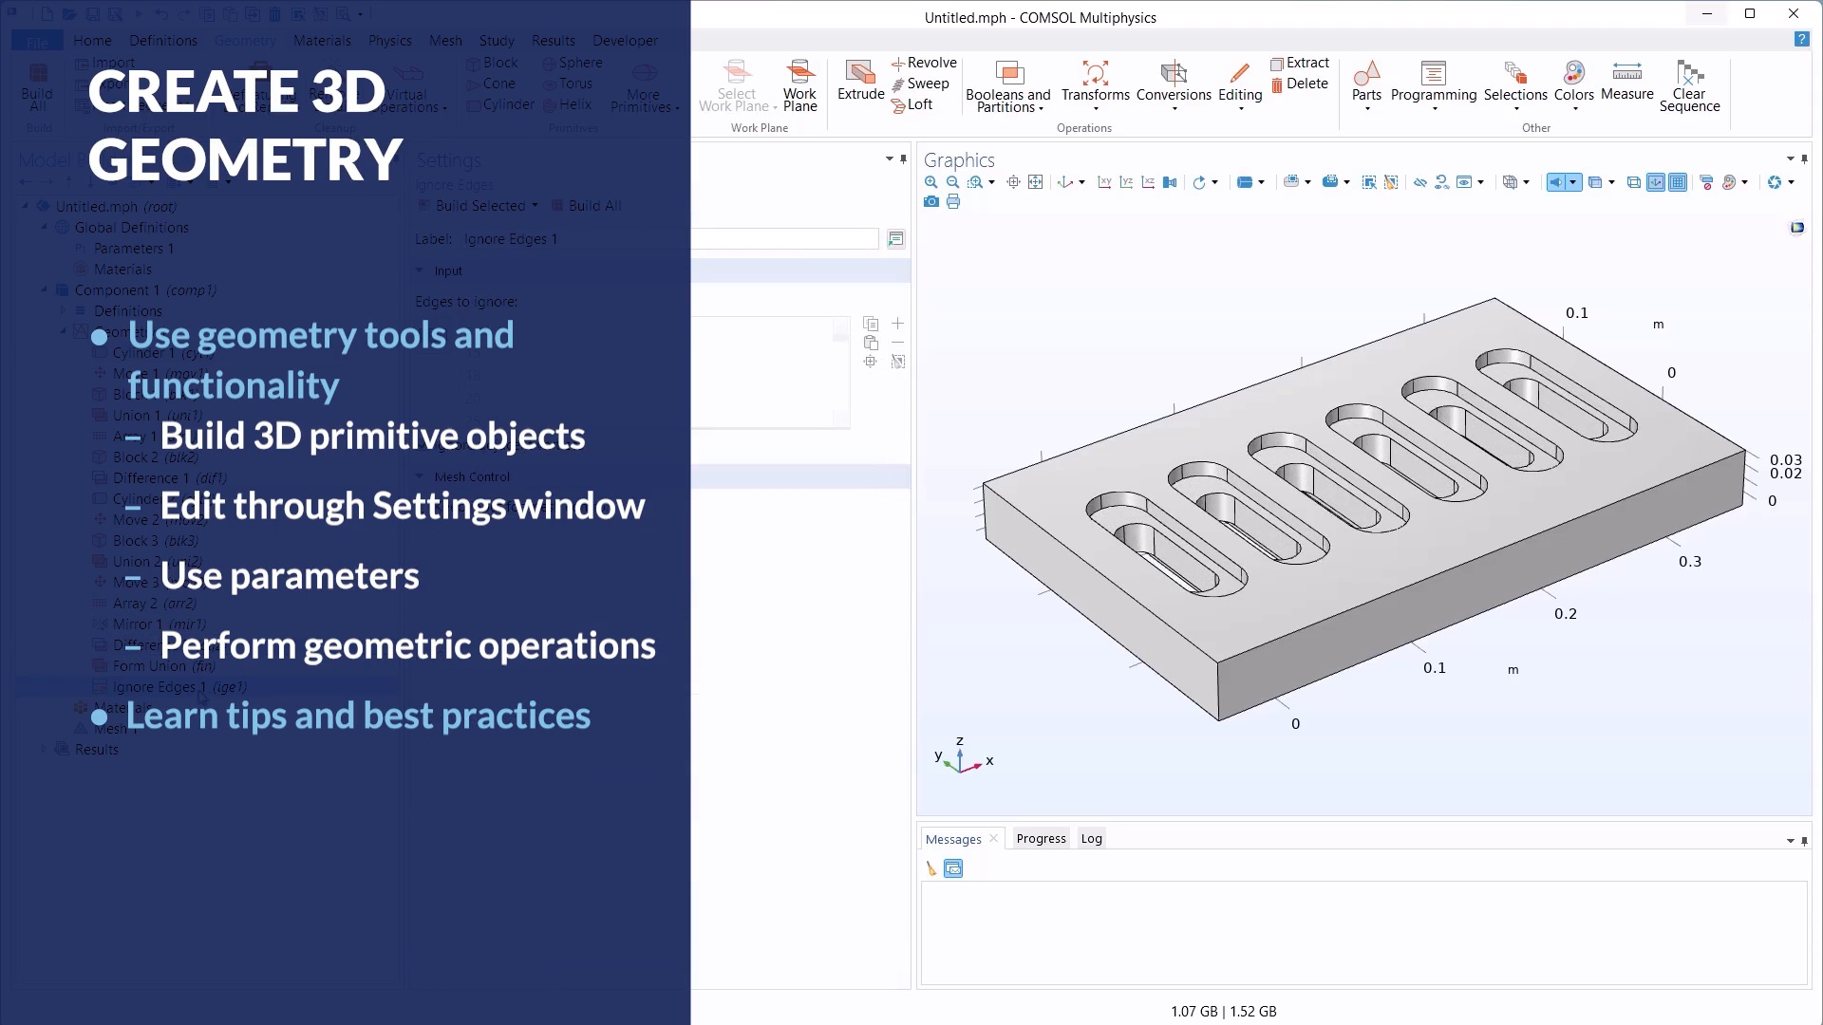
Task: Click Select Box icon in Graphics toolbar
Action: [1368, 182]
